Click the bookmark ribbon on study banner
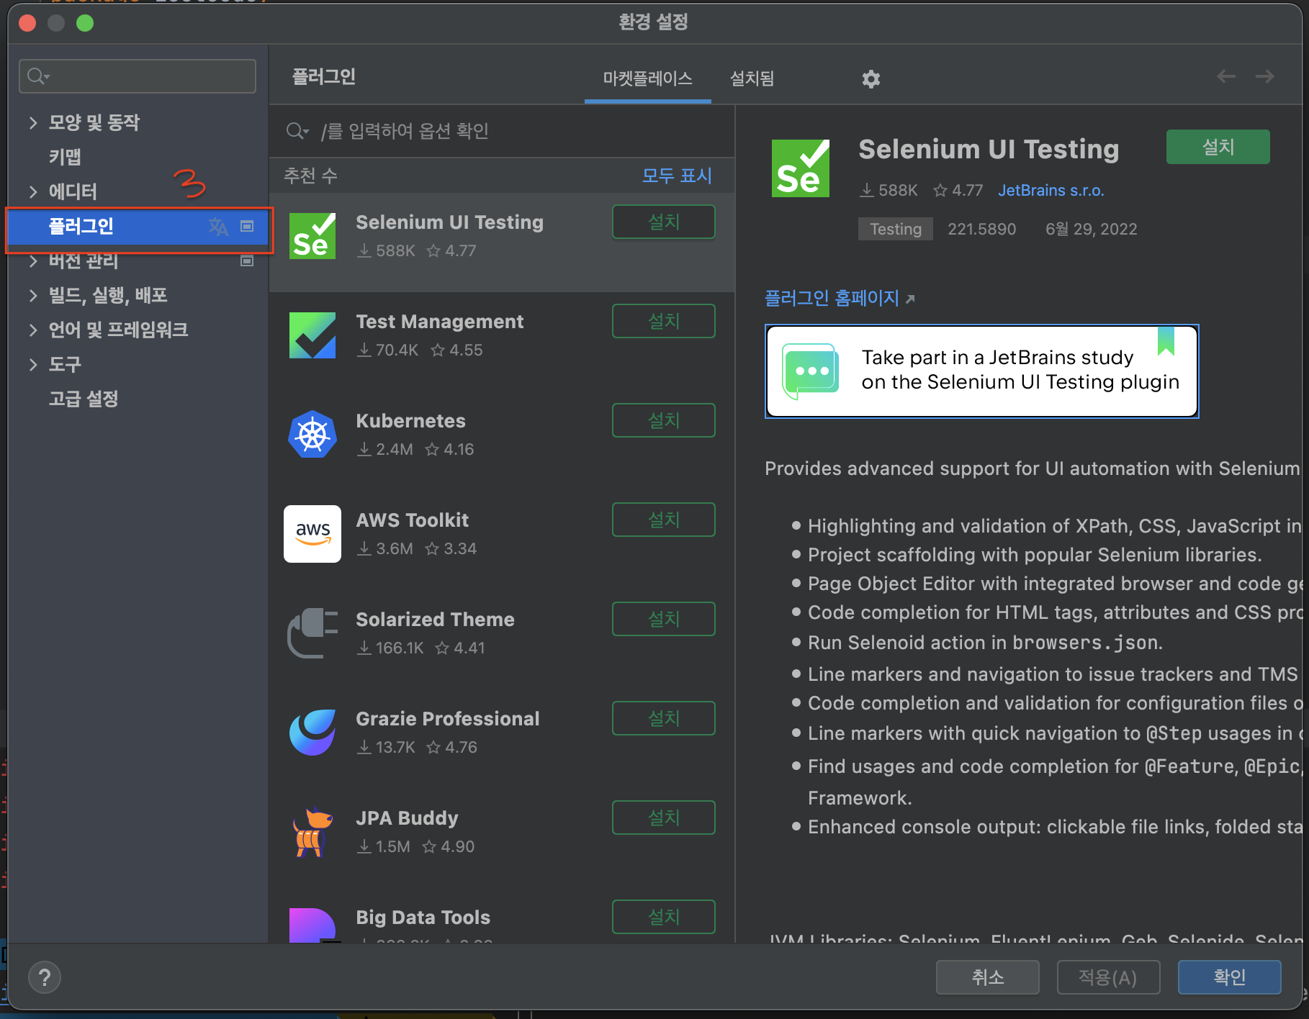This screenshot has height=1019, width=1309. coord(1166,341)
